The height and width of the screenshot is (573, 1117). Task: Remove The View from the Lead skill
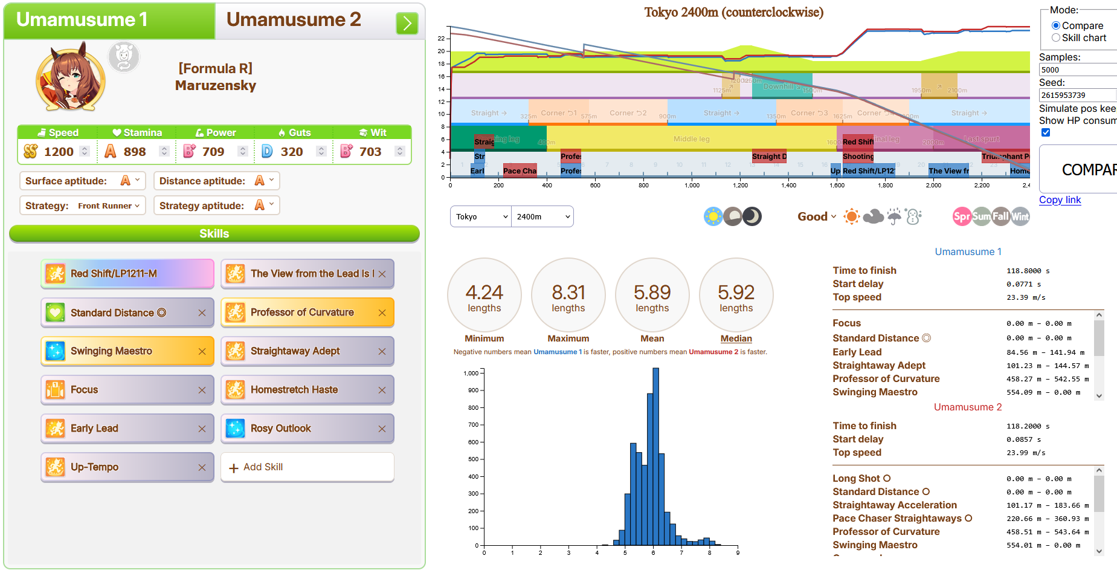coord(382,274)
